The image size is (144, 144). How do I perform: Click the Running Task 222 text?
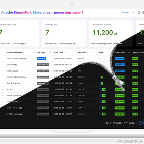point(68,43)
